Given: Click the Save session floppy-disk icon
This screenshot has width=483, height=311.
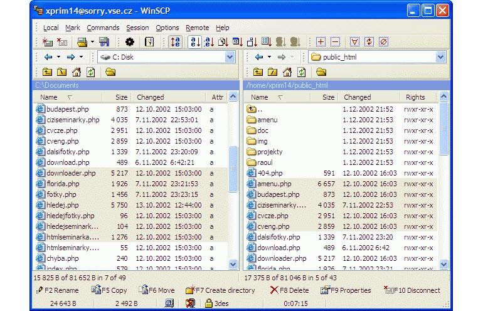Looking at the screenshot, I should coord(104,42).
